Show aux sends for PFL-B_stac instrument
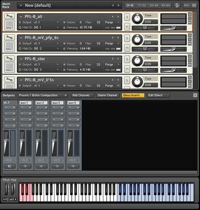Image resolution: width=200 pixels, height=210 pixels. (x=190, y=65)
